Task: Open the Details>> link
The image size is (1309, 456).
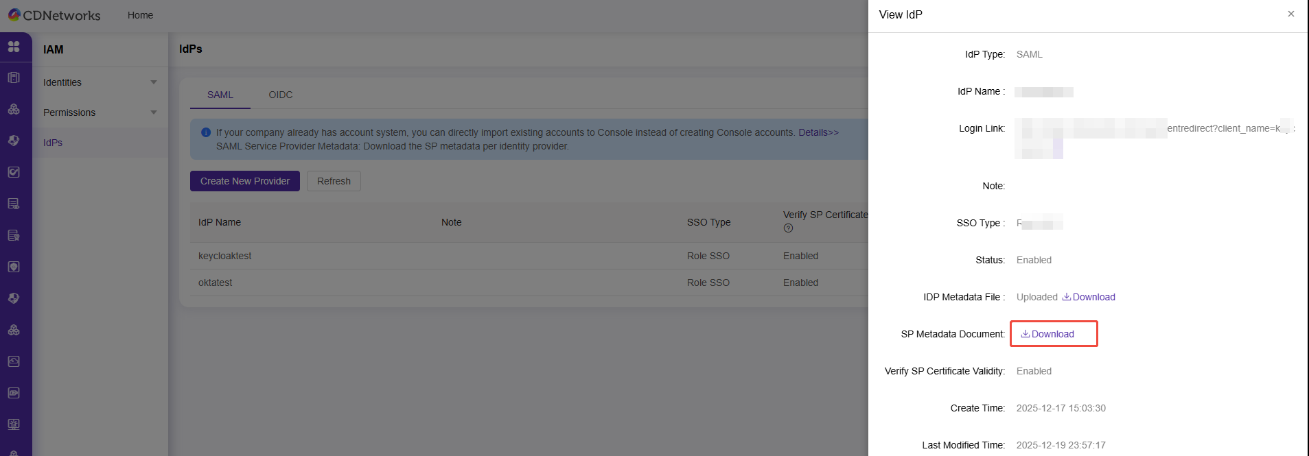Action: coord(818,132)
